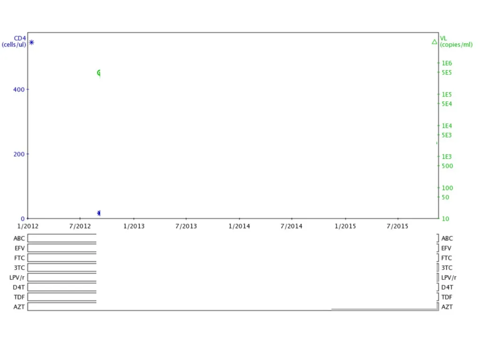Click the 3TC drug label on the left
This screenshot has height=360, width=480.
tap(19, 268)
